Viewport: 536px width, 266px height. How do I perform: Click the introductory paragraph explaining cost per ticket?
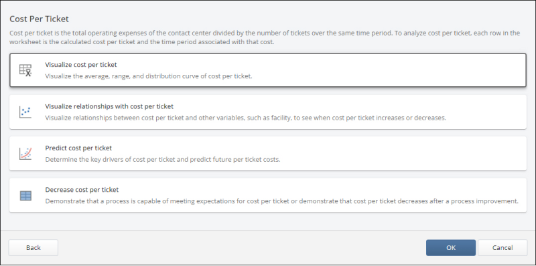click(265, 38)
